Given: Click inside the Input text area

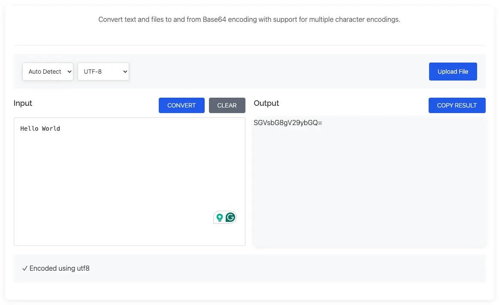Looking at the screenshot, I should coord(129,171).
